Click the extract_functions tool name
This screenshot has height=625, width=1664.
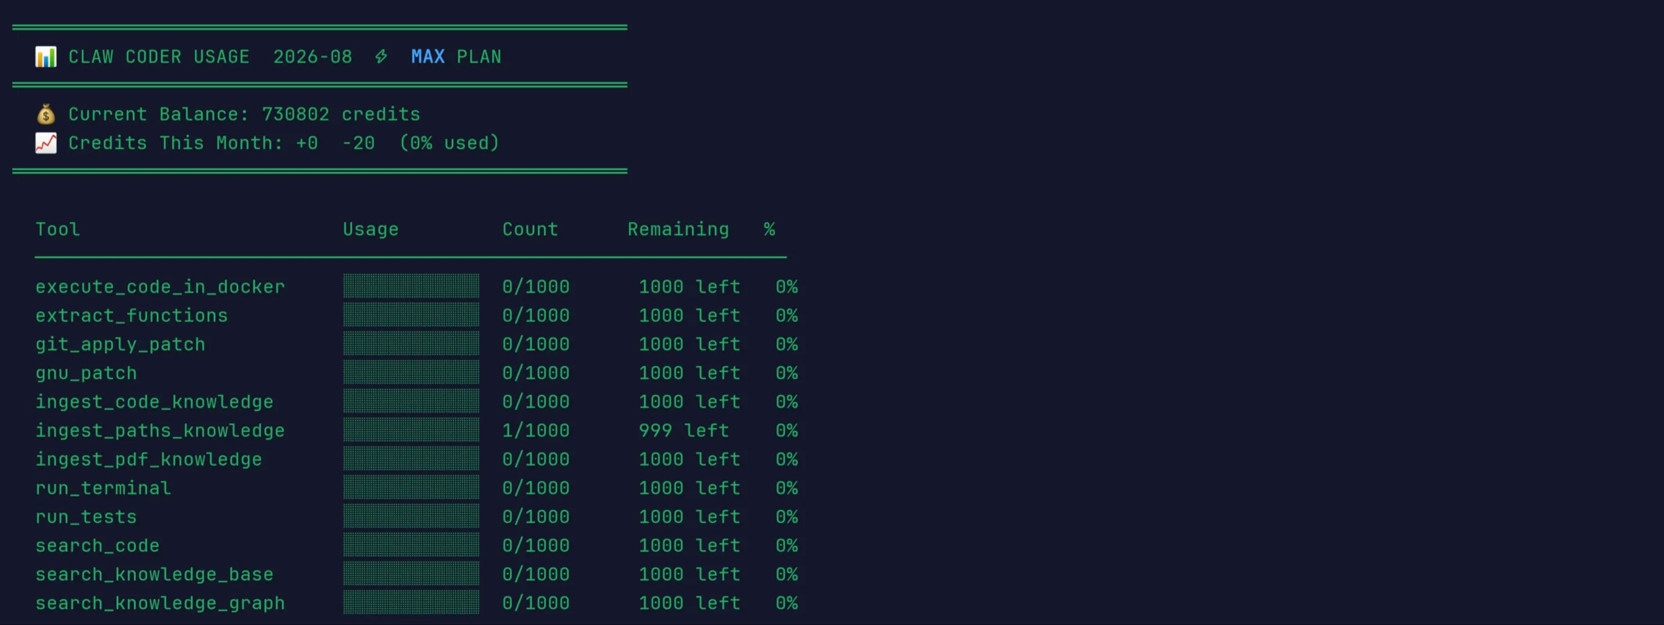[x=131, y=315]
